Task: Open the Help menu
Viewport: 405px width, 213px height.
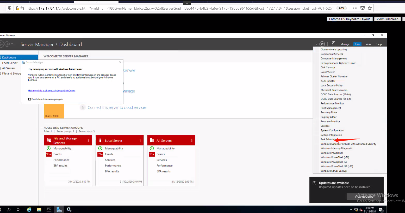Action: (x=379, y=44)
